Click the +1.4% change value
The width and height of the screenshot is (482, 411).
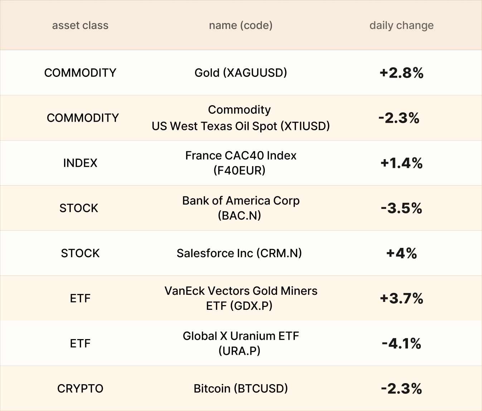coord(401,163)
